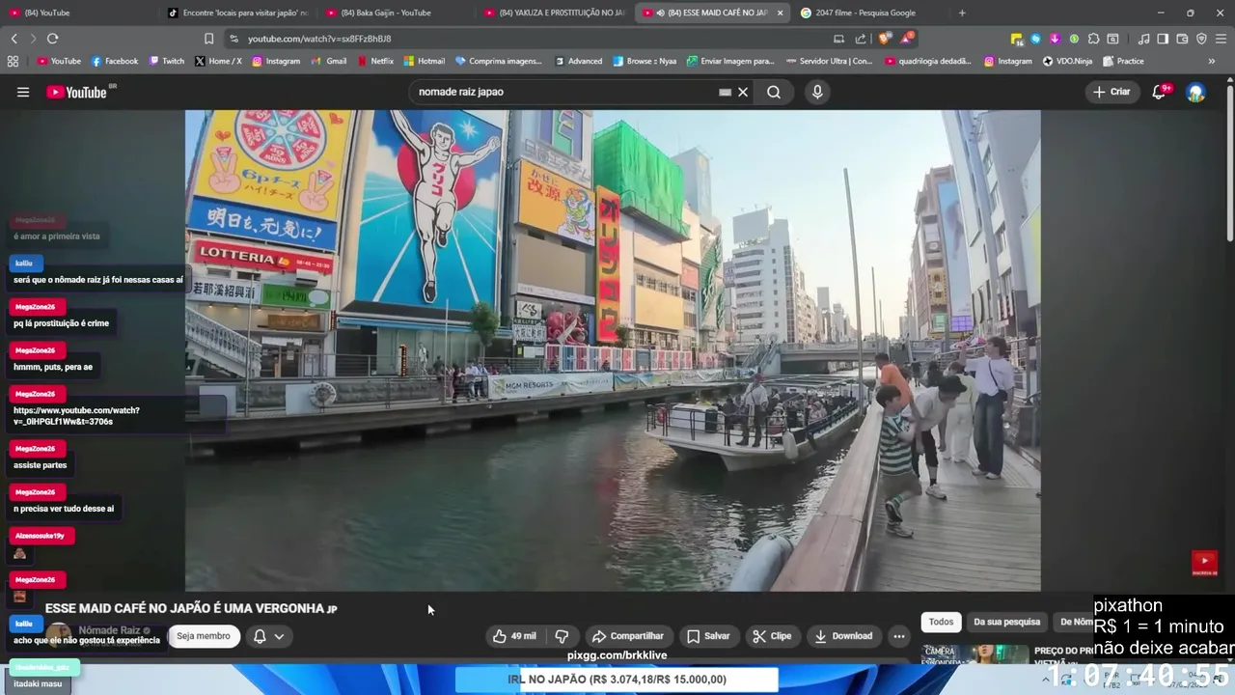This screenshot has height=695, width=1235.
Task: Bookmark this page with the bookmark icon
Action: tap(208, 39)
